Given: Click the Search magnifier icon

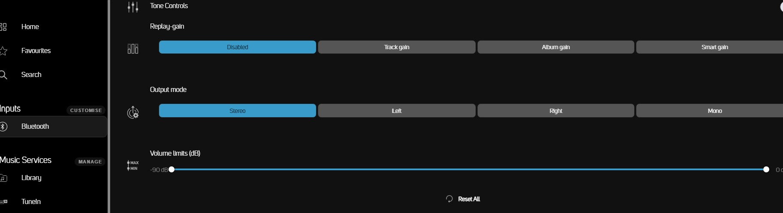Looking at the screenshot, I should click(3, 75).
